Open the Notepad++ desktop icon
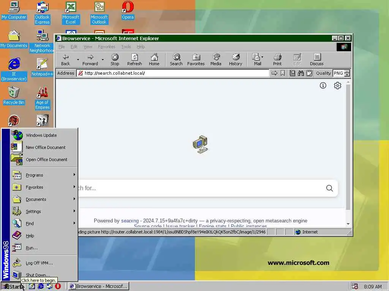Image resolution: width=389 pixels, height=291 pixels. click(x=42, y=67)
